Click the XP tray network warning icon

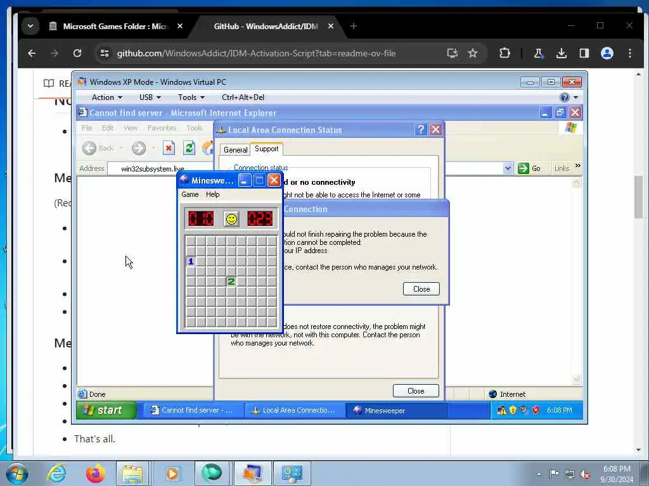click(501, 410)
